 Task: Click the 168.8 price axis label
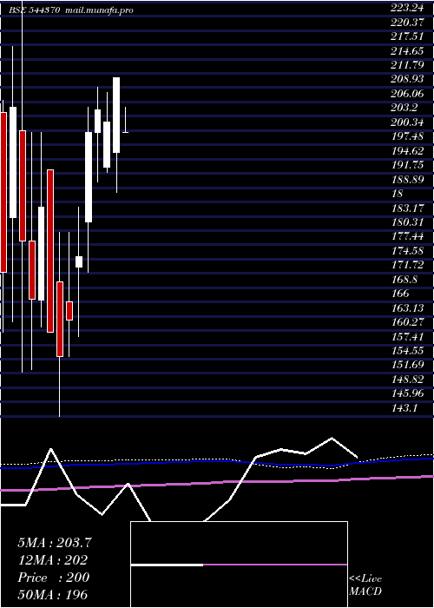404,279
